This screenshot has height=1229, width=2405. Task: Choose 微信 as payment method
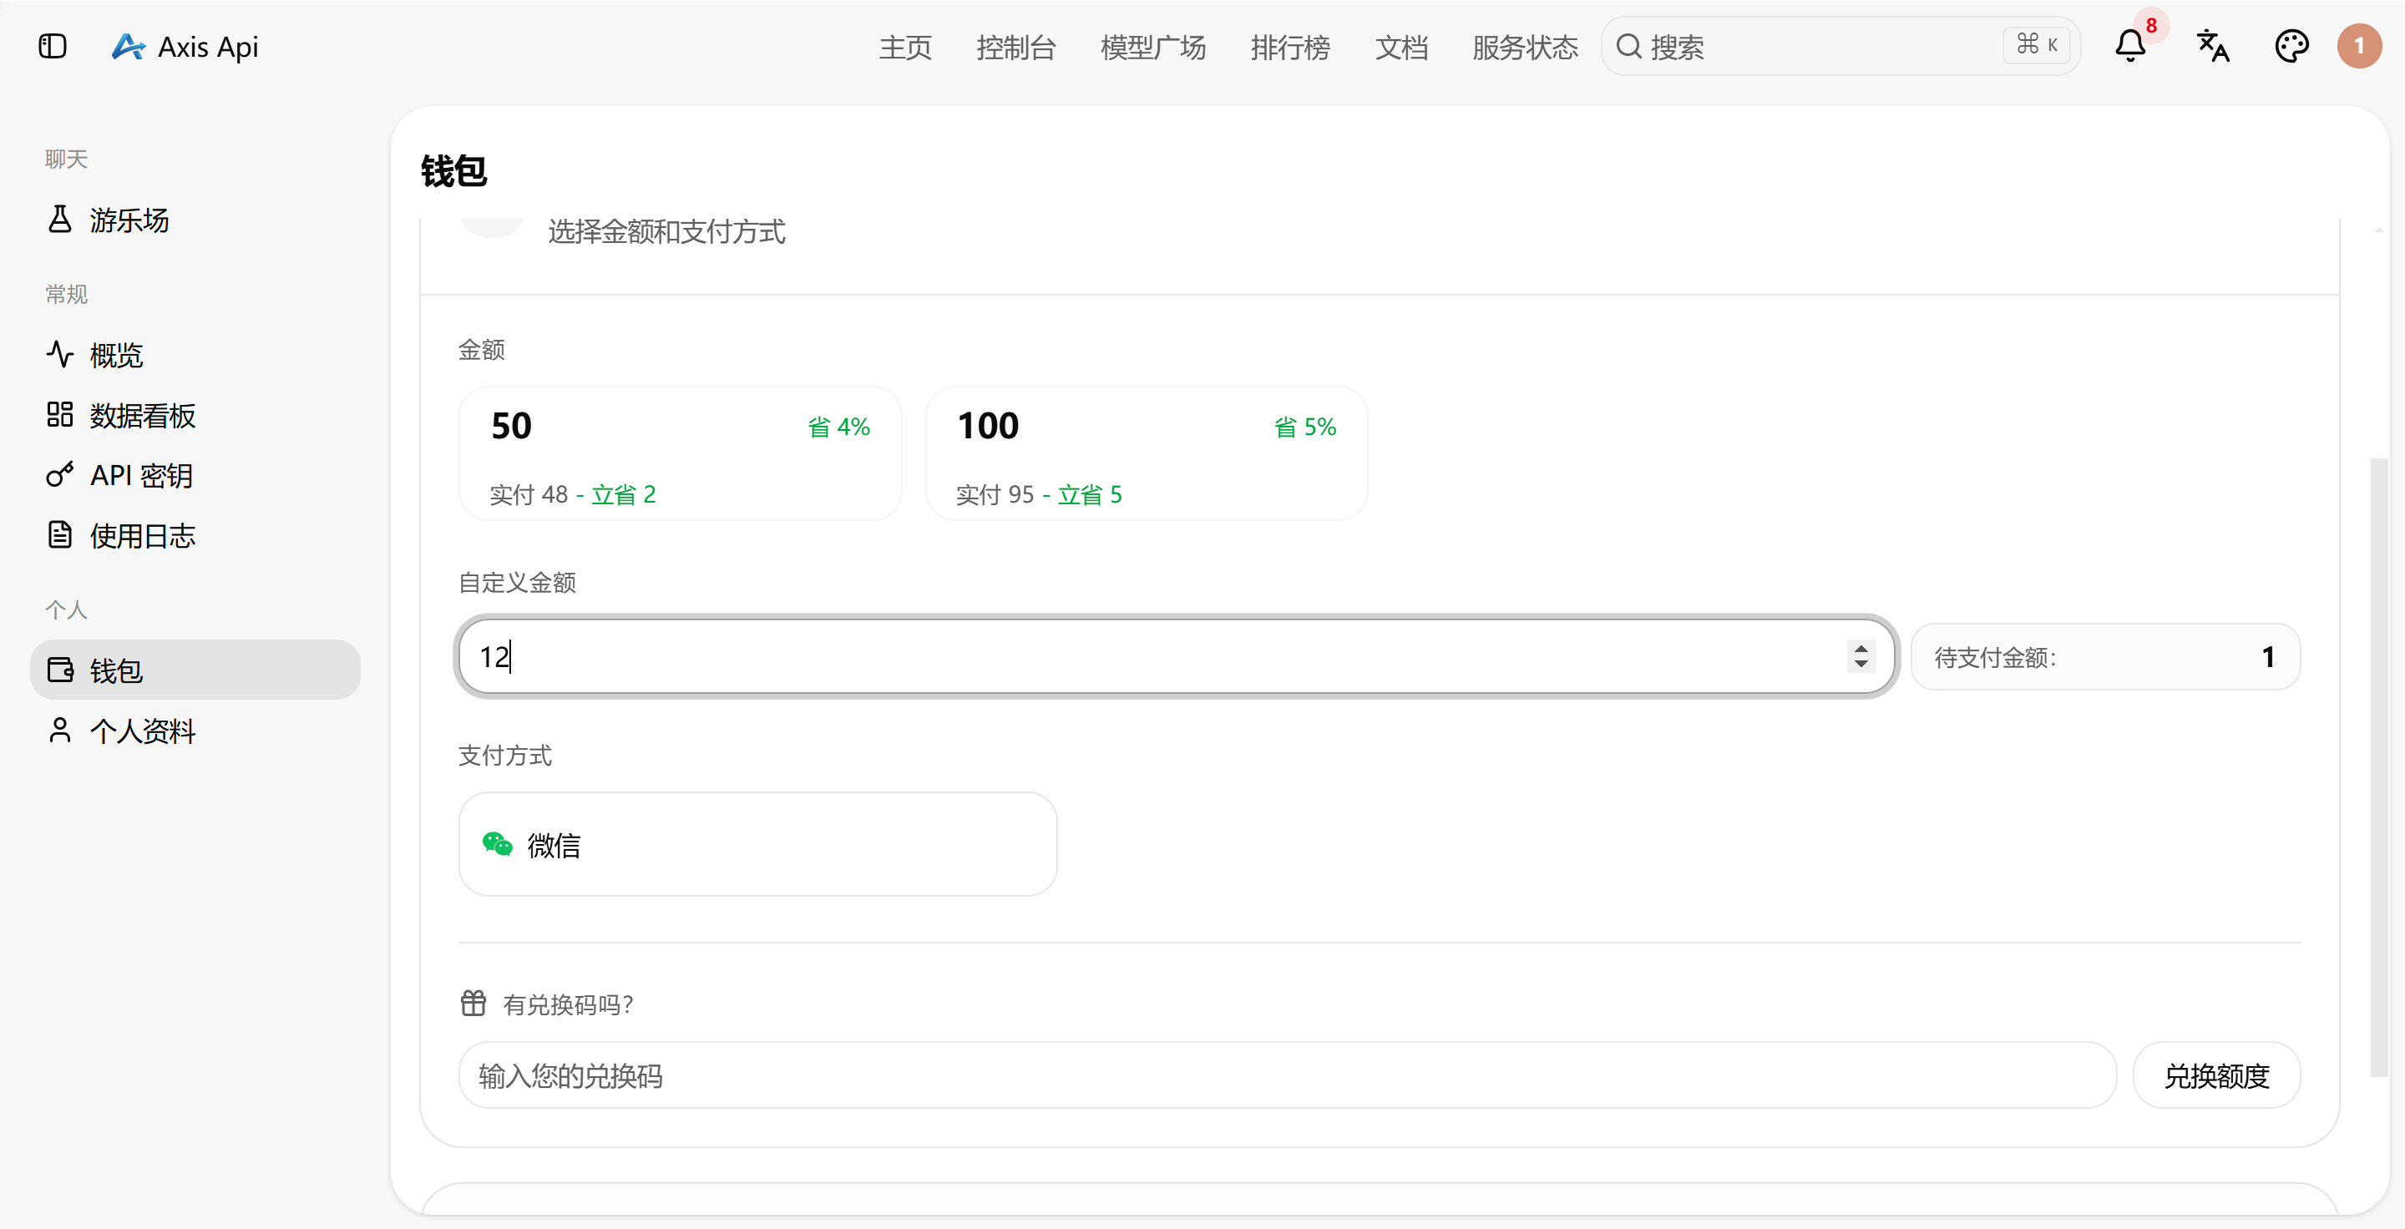tap(758, 843)
